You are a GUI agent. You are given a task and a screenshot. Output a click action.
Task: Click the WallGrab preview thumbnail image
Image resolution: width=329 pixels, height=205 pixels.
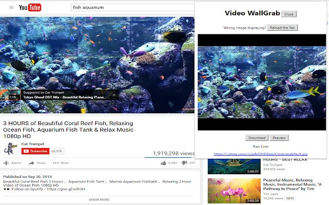pos(262,82)
